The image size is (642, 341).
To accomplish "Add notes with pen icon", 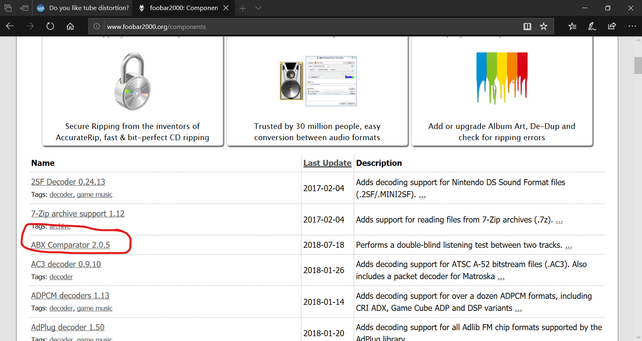I will (x=592, y=27).
